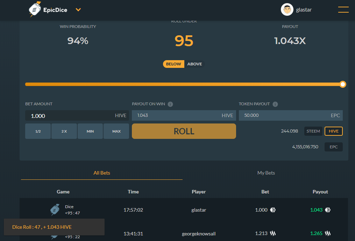Click dice icon in glastar bet row
This screenshot has height=241, width=355.
coord(55,210)
